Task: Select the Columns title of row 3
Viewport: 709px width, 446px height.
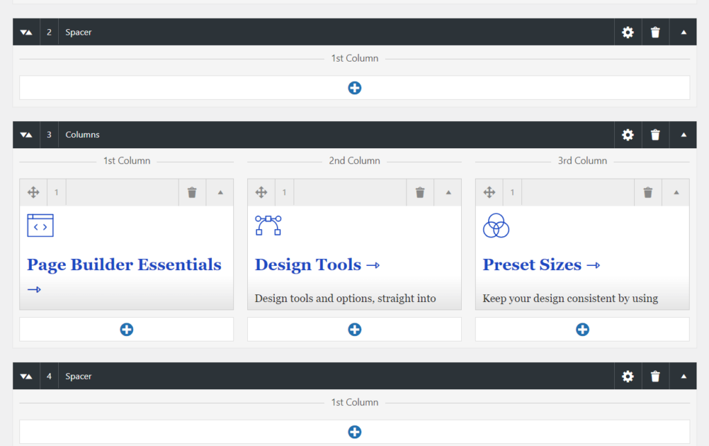Action: [x=82, y=135]
